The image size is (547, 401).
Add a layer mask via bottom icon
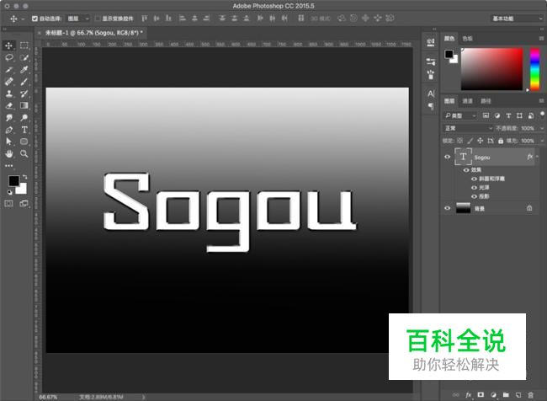tap(481, 395)
